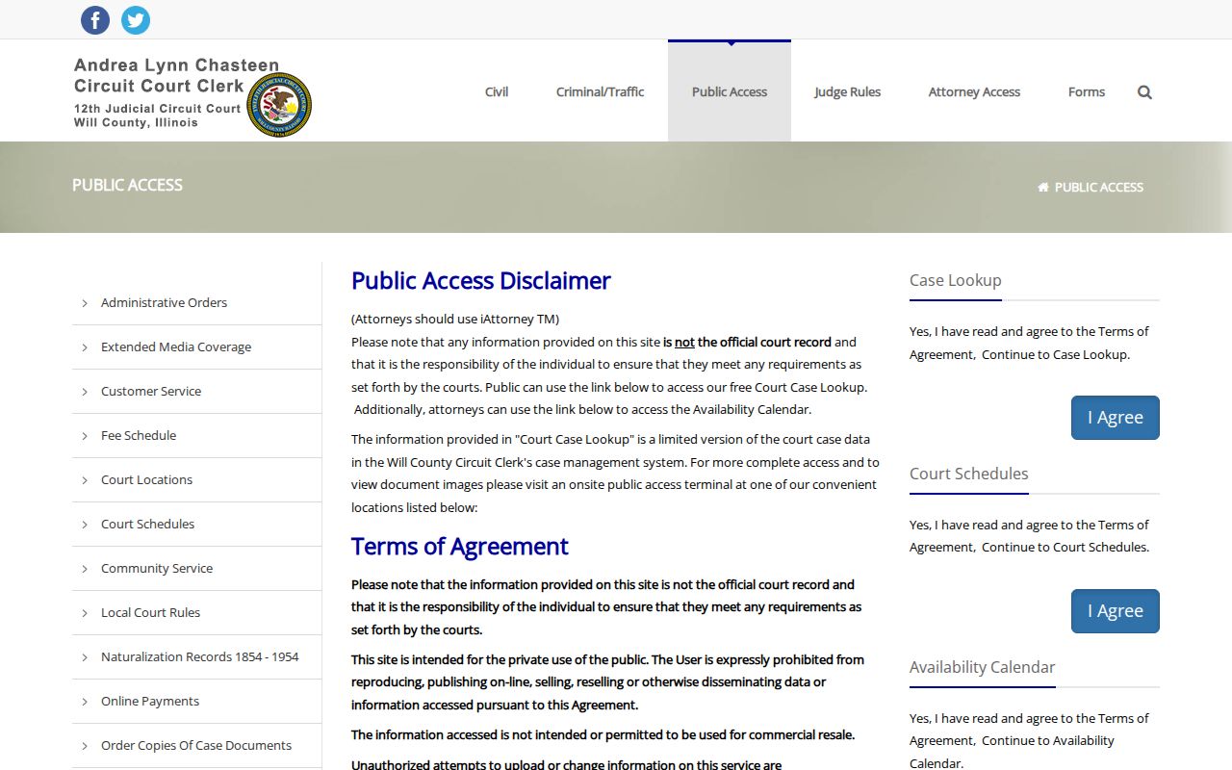Open the Twitter profile icon
This screenshot has width=1232, height=770.
[136, 20]
